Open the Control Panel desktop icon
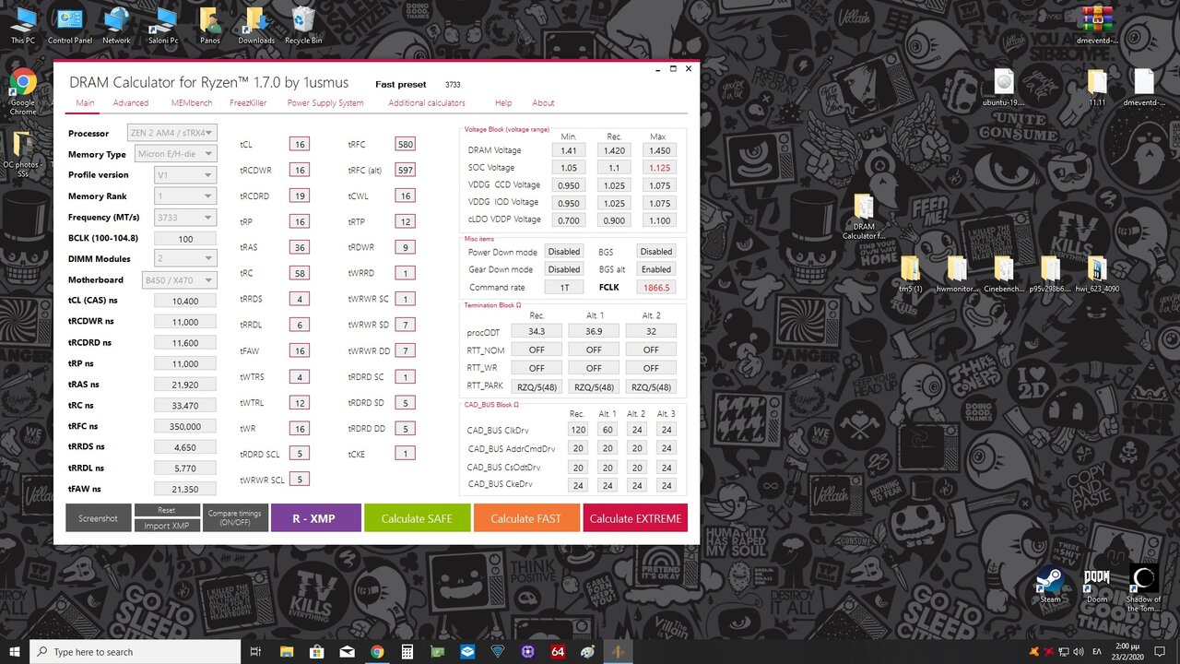This screenshot has height=664, width=1180. 69,20
